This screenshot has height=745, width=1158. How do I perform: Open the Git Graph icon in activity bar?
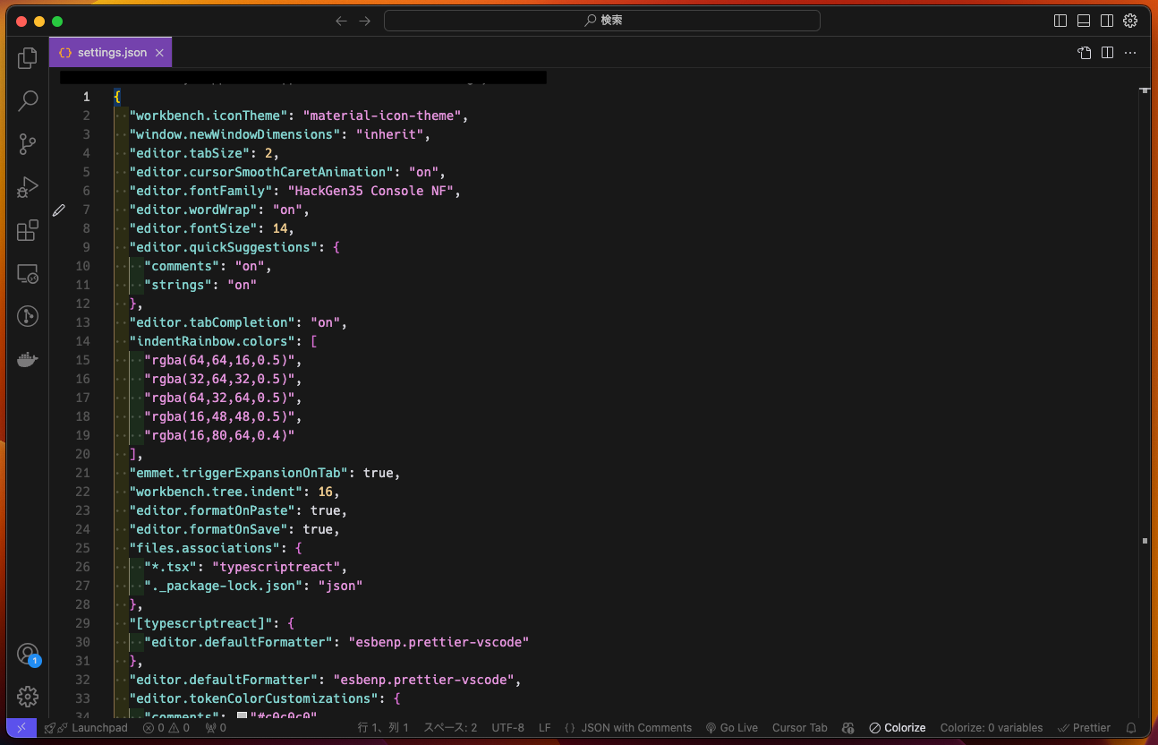pyautogui.click(x=28, y=316)
